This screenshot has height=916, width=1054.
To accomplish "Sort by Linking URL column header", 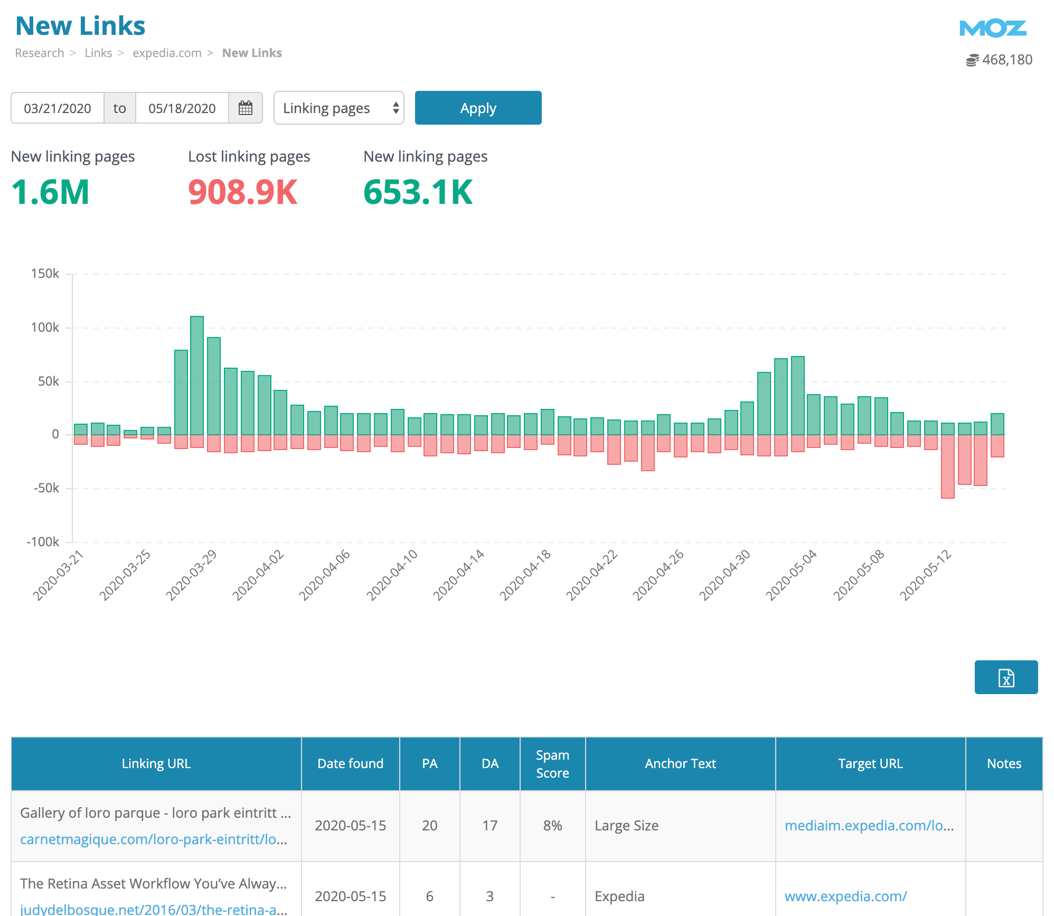I will (156, 764).
